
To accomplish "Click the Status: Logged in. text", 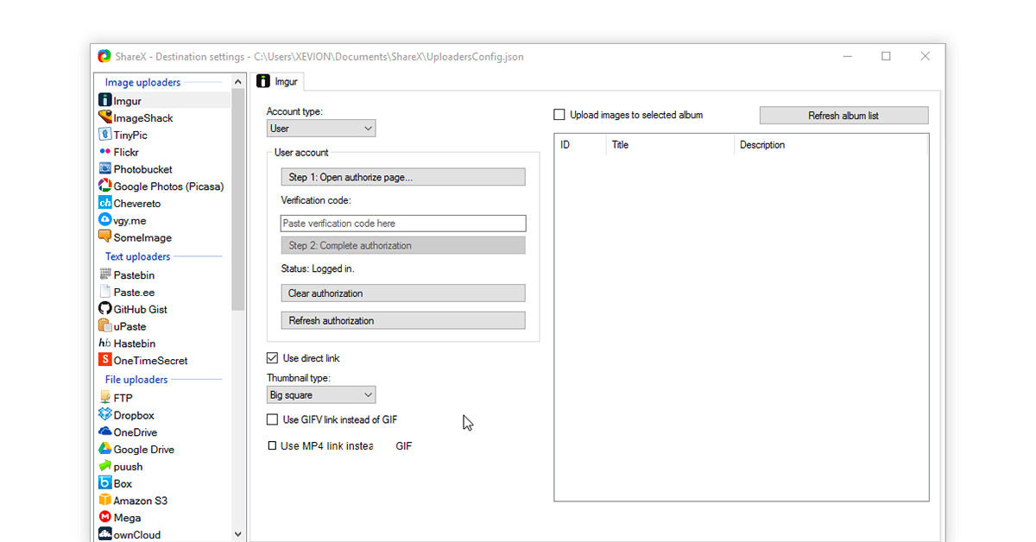I will tap(318, 269).
